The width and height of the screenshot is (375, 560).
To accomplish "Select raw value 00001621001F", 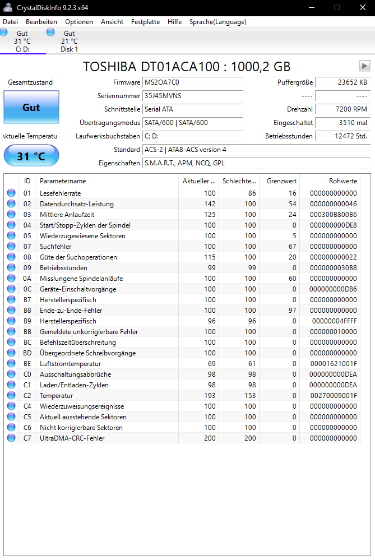I will point(333,364).
